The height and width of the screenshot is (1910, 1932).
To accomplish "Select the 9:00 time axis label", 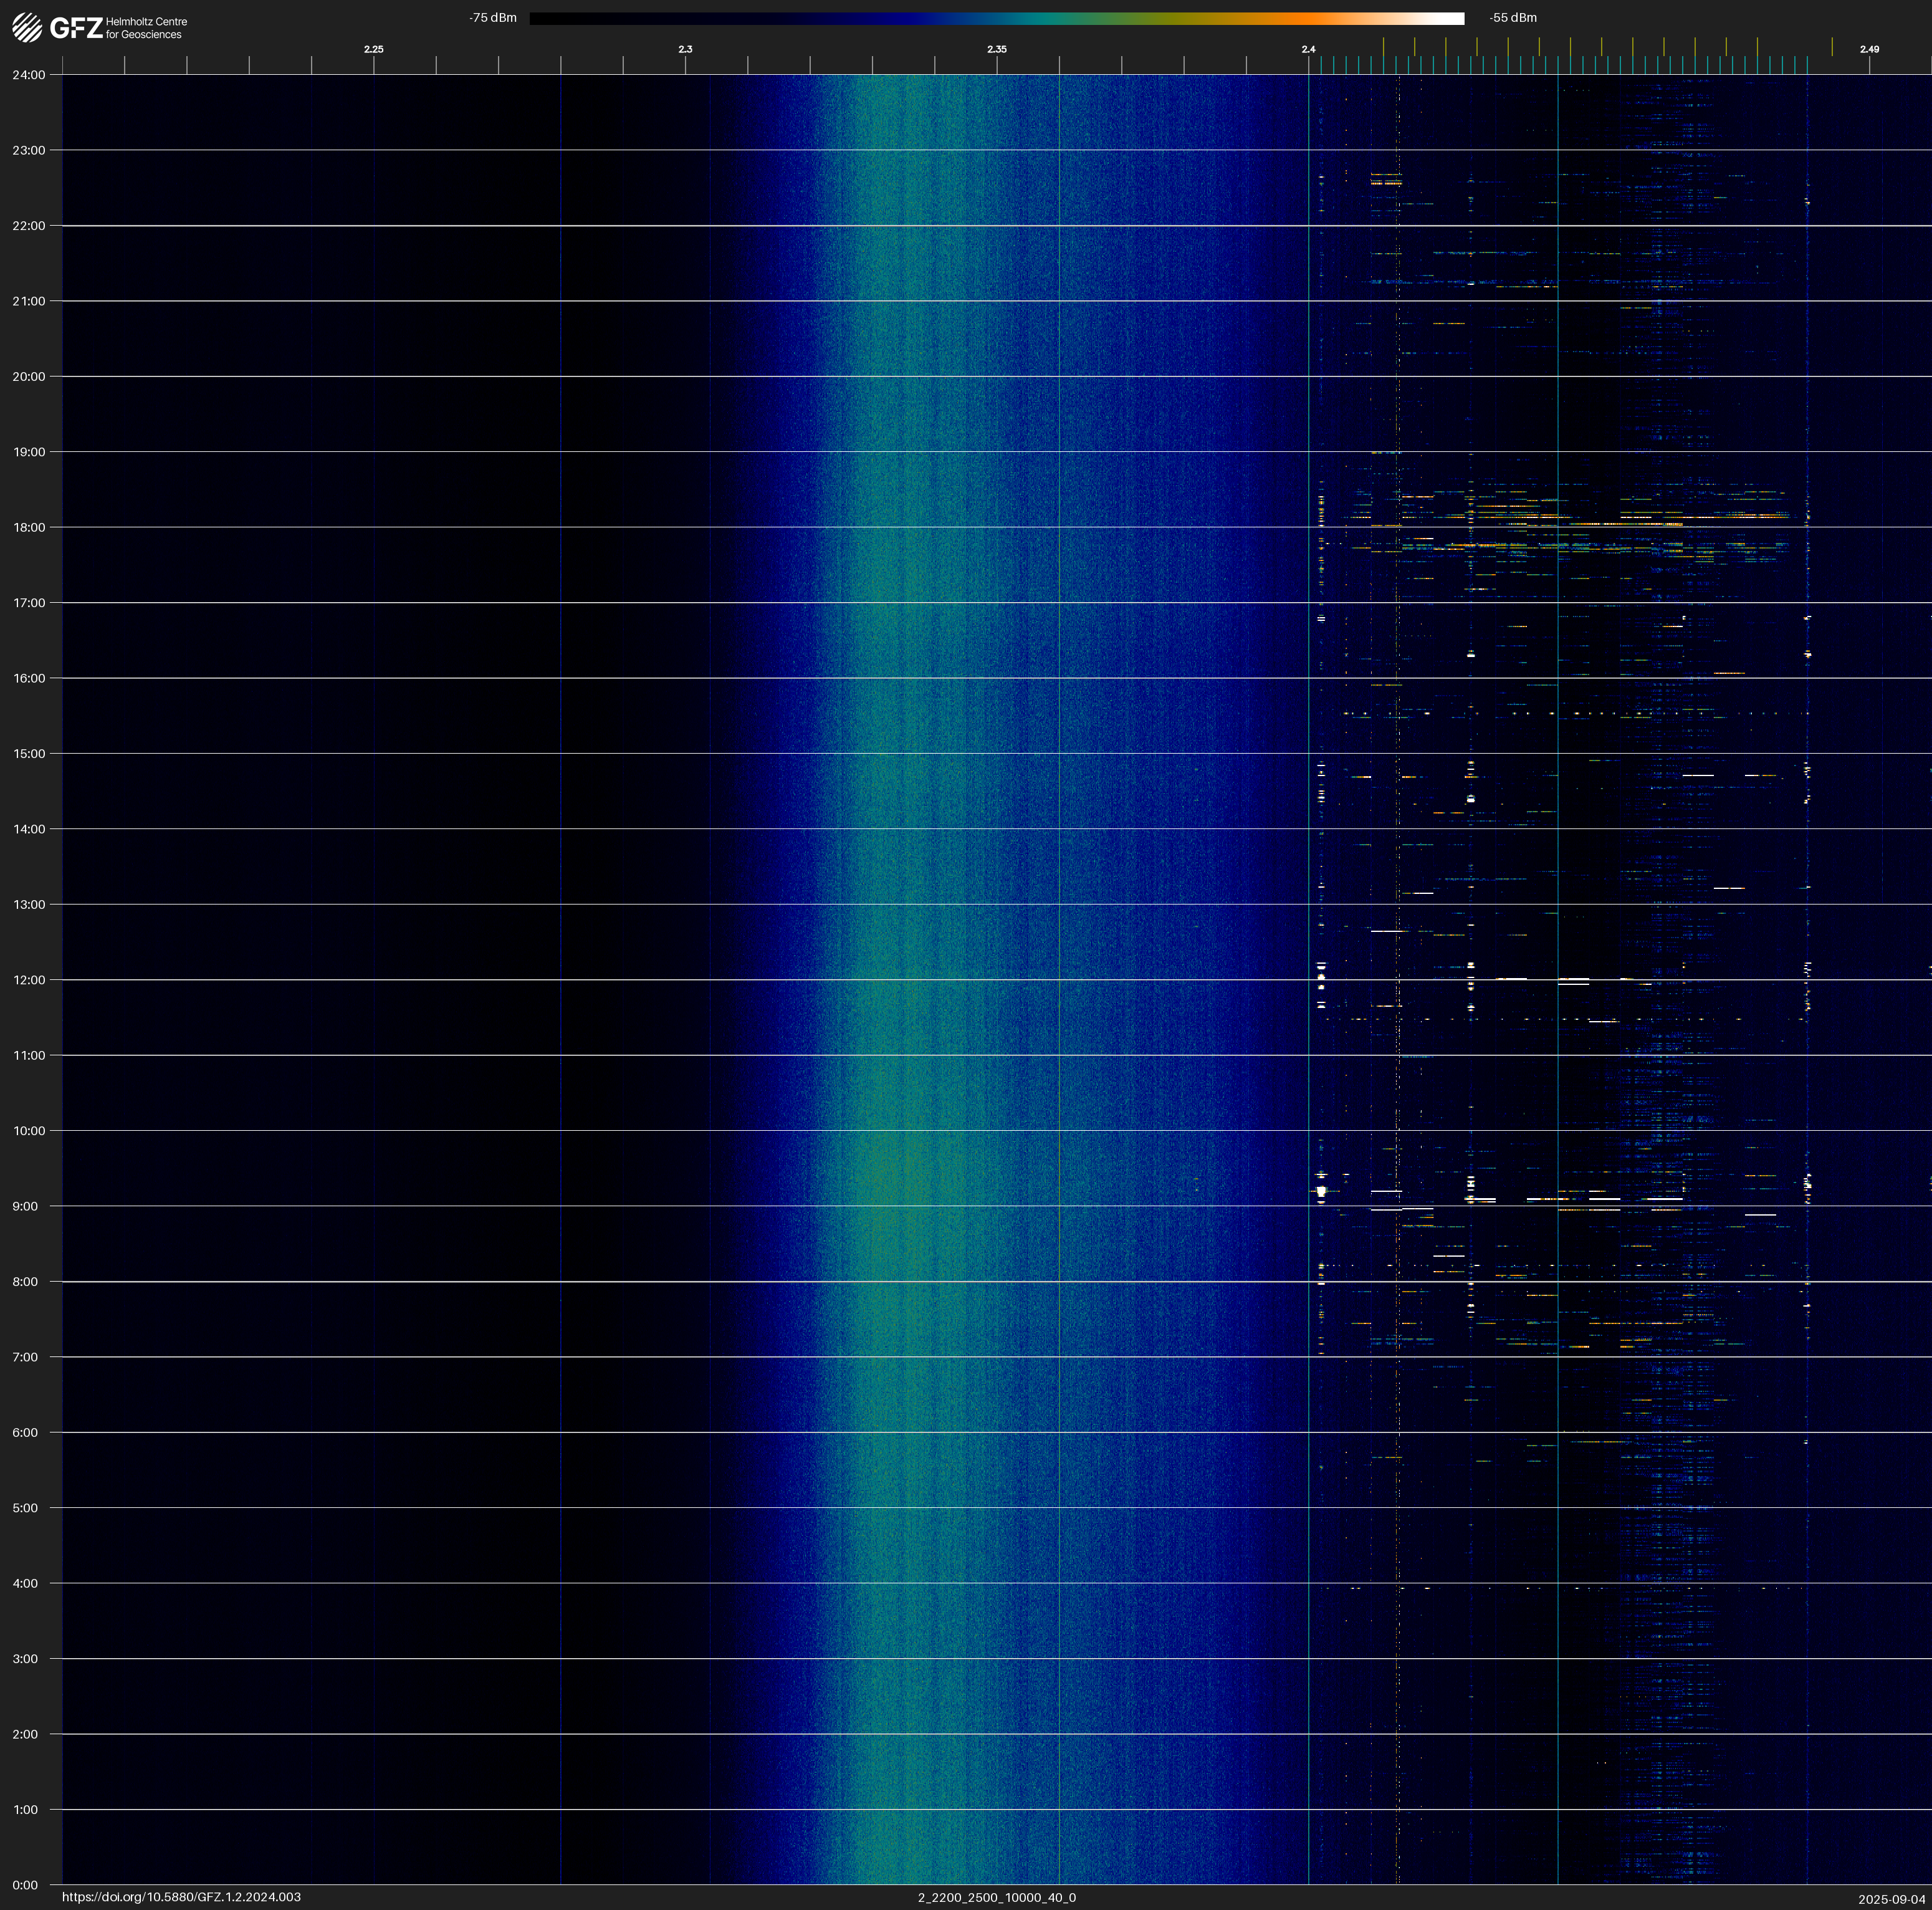I will [26, 1206].
